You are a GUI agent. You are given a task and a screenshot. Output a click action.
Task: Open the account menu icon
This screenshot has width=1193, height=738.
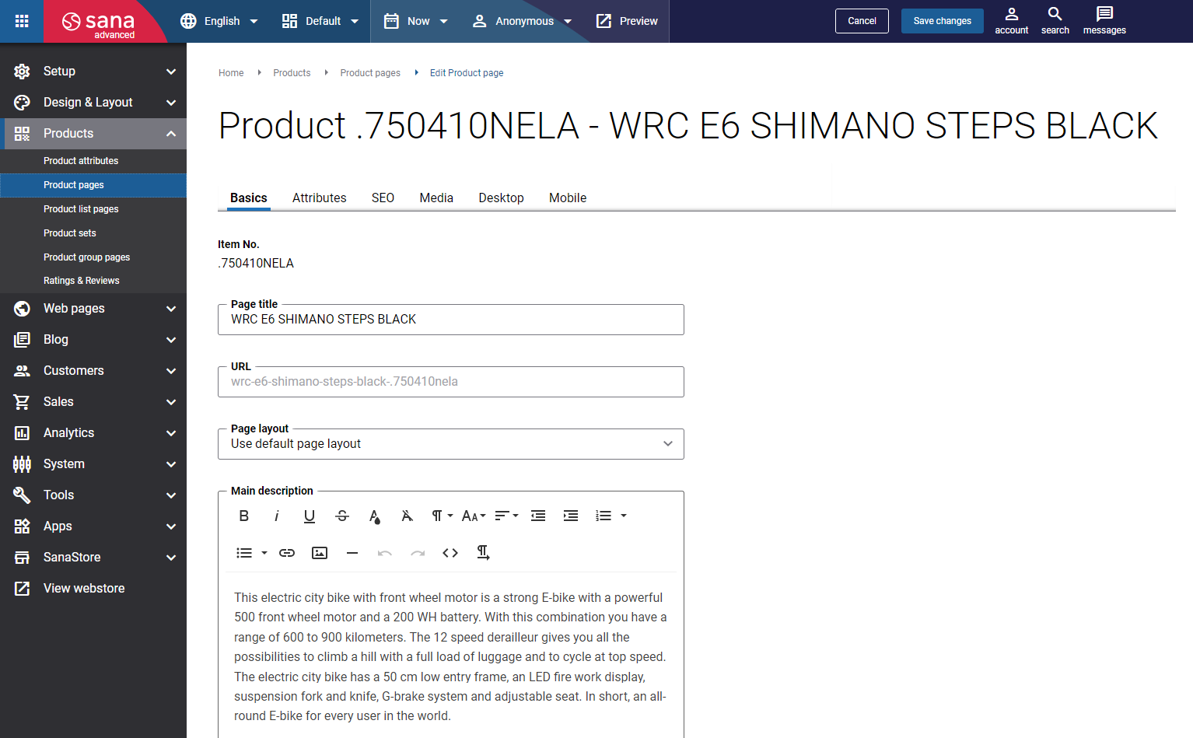[x=1011, y=21]
